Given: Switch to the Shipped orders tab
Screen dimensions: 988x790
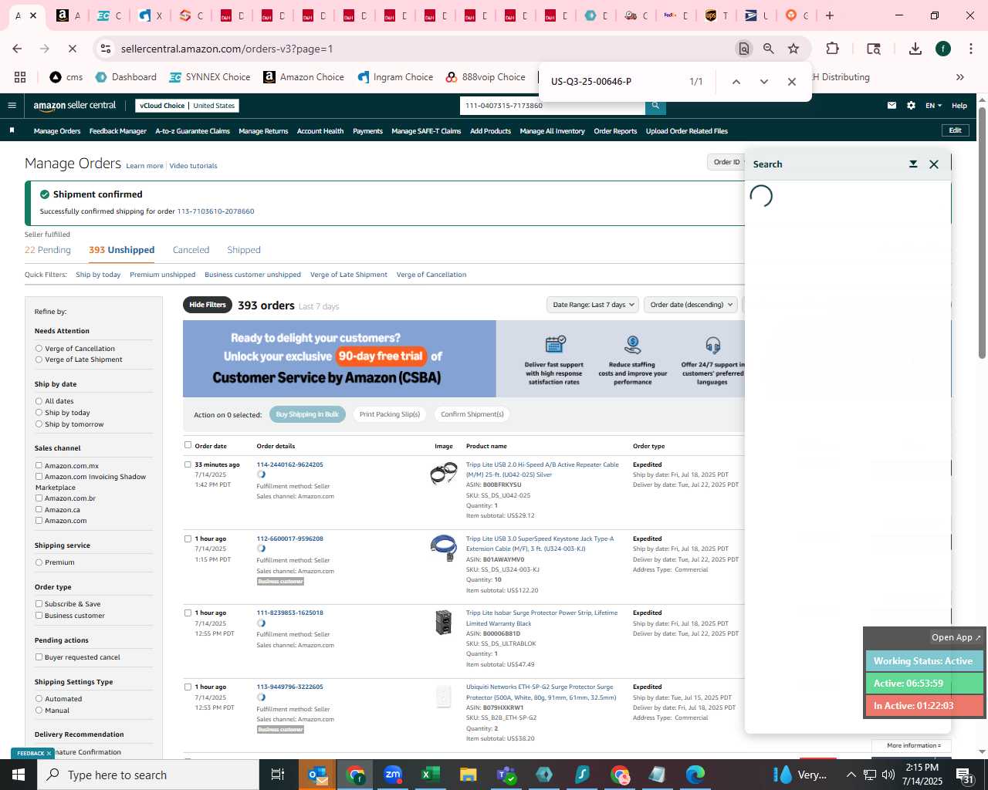Looking at the screenshot, I should pyautogui.click(x=244, y=250).
